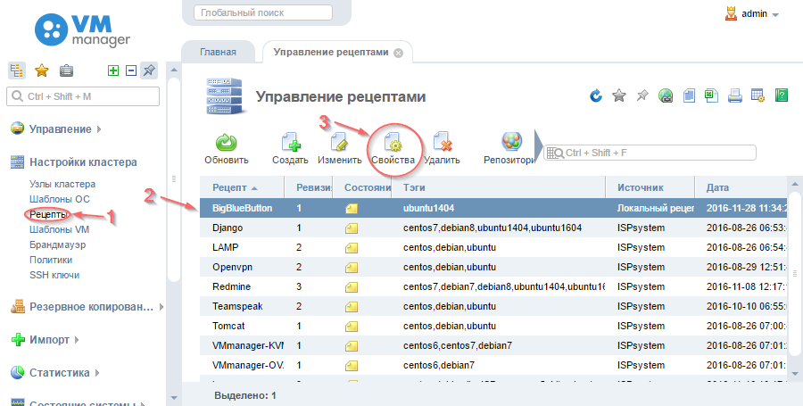Sort table by Ревизия column header
The height and width of the screenshot is (406, 803).
point(309,187)
